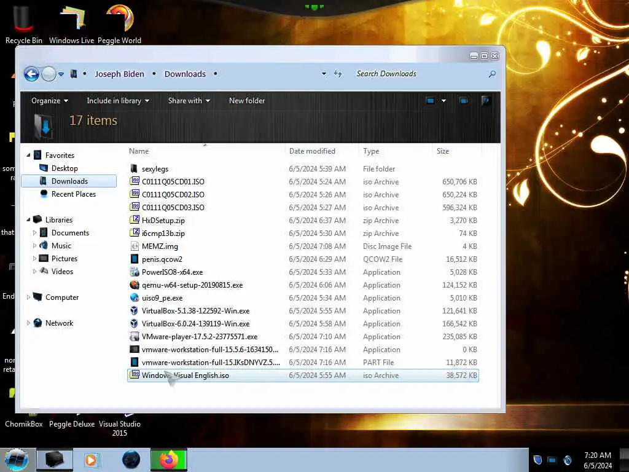The width and height of the screenshot is (629, 472).
Task: Open Windows Live desktop shortcut
Action: [71, 23]
